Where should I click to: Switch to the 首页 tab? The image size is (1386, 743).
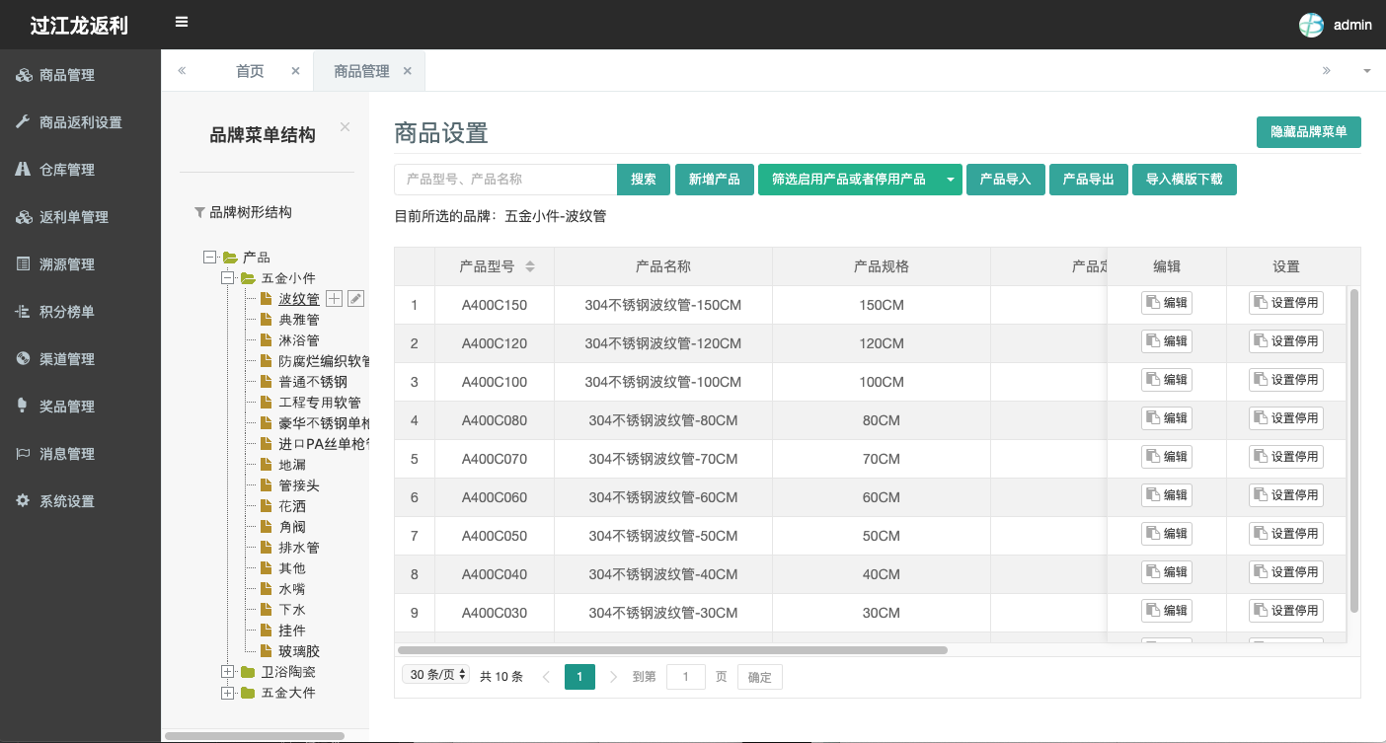[250, 71]
